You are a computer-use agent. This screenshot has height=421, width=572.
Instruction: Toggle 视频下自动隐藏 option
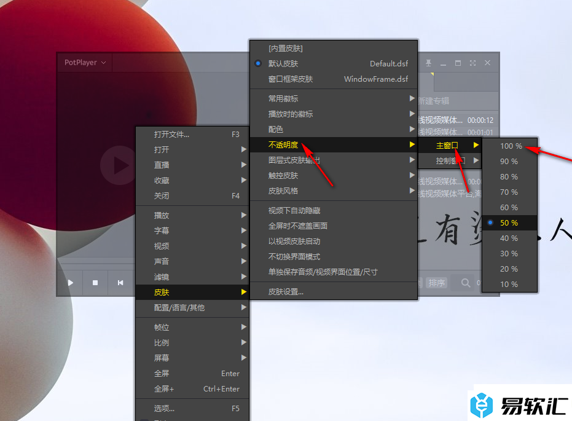[334, 210]
